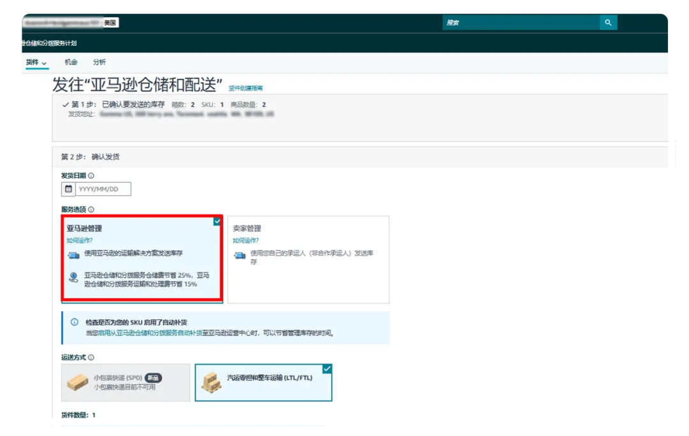The height and width of the screenshot is (436, 689).
Task: Click truck icon in 卖家管理 card
Action: tap(240, 255)
